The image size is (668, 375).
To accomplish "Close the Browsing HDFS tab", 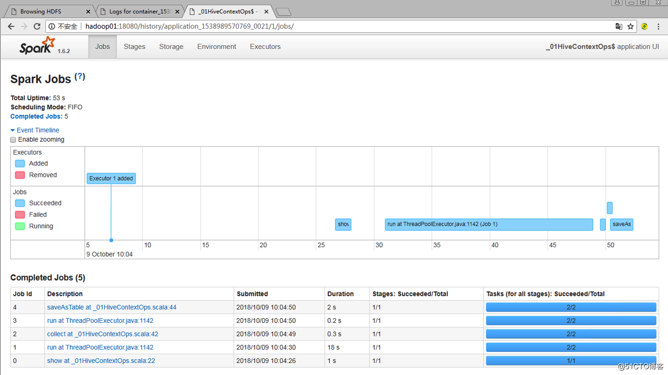I will [x=88, y=12].
